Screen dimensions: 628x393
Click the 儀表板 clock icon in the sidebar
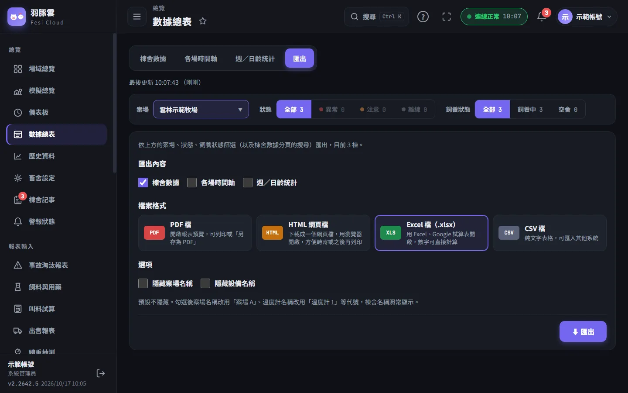[18, 113]
